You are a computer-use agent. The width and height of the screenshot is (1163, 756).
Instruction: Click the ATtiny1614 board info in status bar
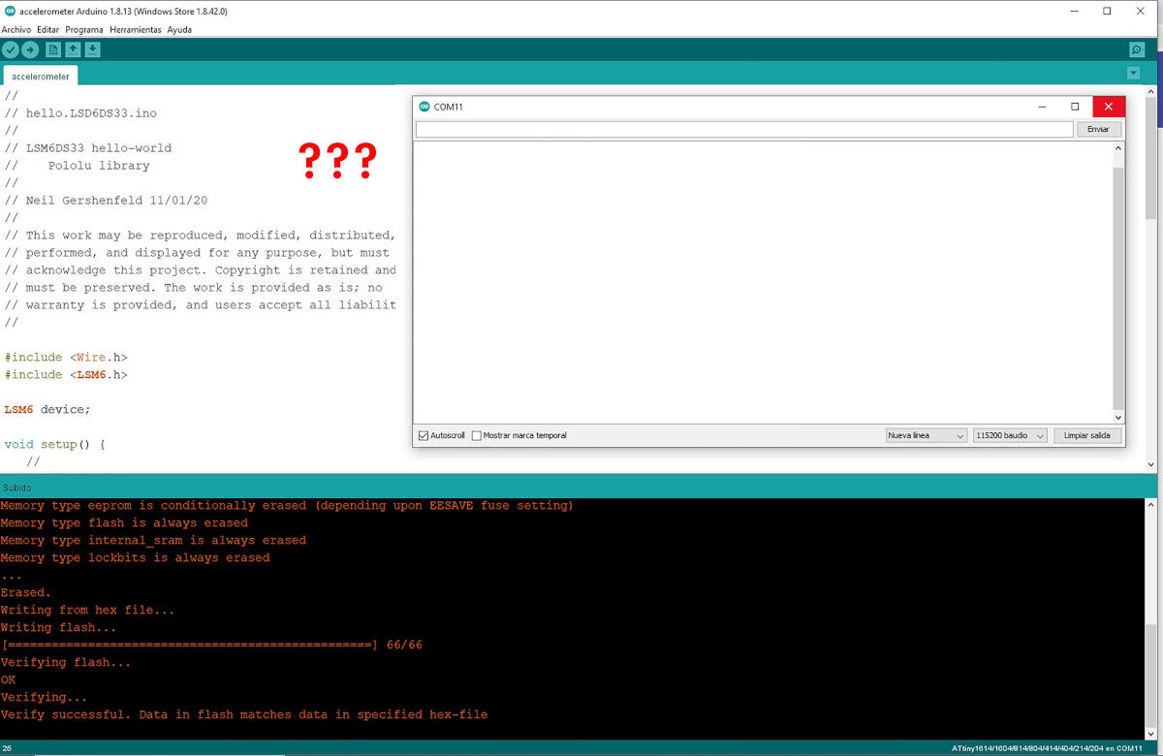click(x=1047, y=748)
